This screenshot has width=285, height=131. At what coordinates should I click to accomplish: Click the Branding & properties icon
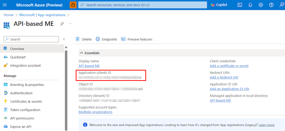(5, 84)
